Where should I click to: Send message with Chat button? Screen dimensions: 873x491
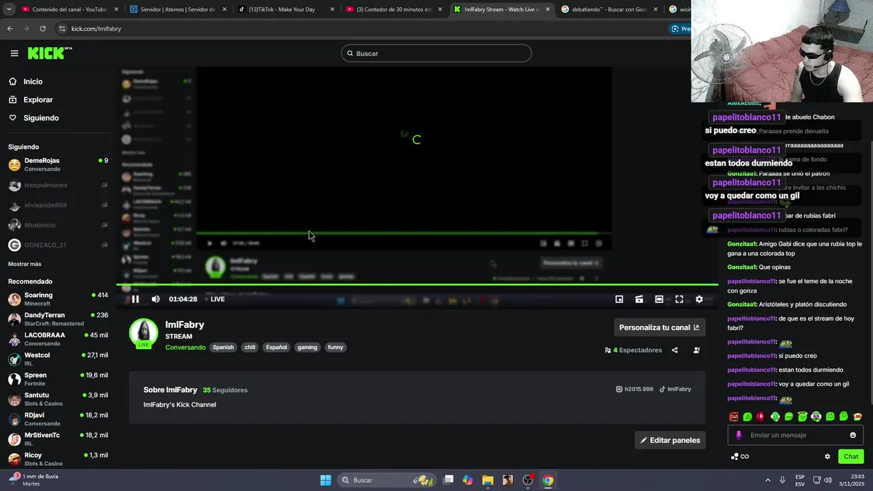[851, 456]
